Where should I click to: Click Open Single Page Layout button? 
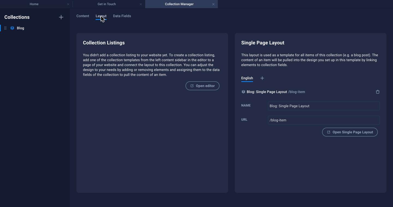tap(350, 132)
